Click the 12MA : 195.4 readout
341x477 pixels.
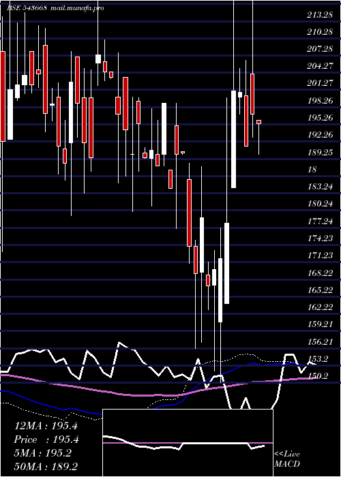tap(46, 426)
